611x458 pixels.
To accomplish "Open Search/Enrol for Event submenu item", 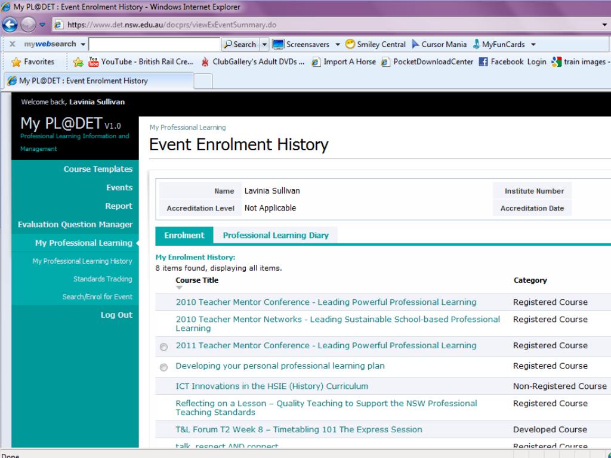I will [x=97, y=297].
